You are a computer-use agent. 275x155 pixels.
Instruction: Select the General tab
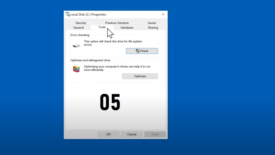coord(78,28)
